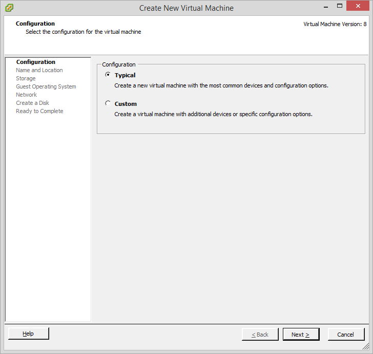Click the vSphere icon in the title bar
Screen dimensions: 373x354
coord(9,8)
